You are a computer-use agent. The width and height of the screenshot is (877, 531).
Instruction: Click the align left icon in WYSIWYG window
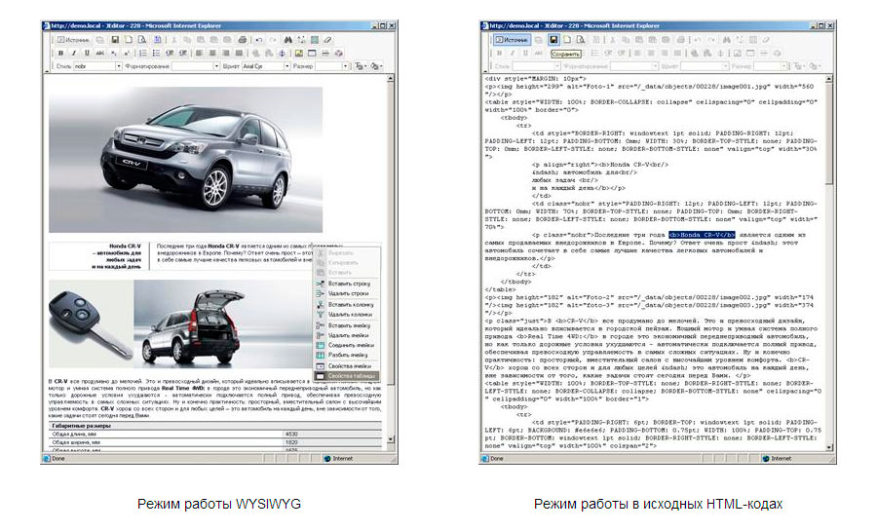tap(199, 53)
